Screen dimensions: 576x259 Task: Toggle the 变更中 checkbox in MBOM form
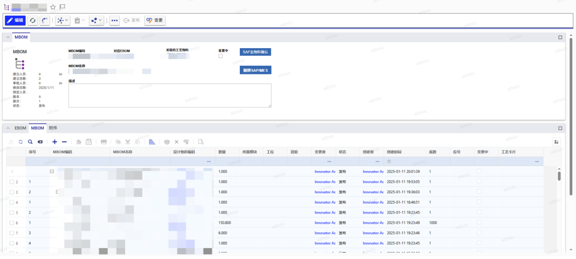221,56
